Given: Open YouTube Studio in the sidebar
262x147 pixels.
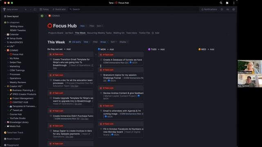Looking at the screenshot, I should (x=17, y=118).
